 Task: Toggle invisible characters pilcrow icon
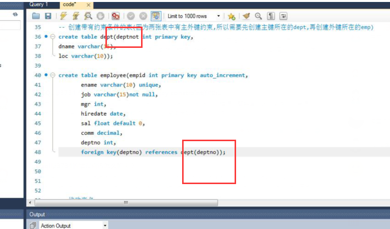point(271,16)
